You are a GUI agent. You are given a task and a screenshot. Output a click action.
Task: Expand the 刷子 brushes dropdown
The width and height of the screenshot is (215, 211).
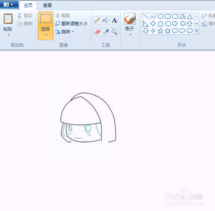130,35
